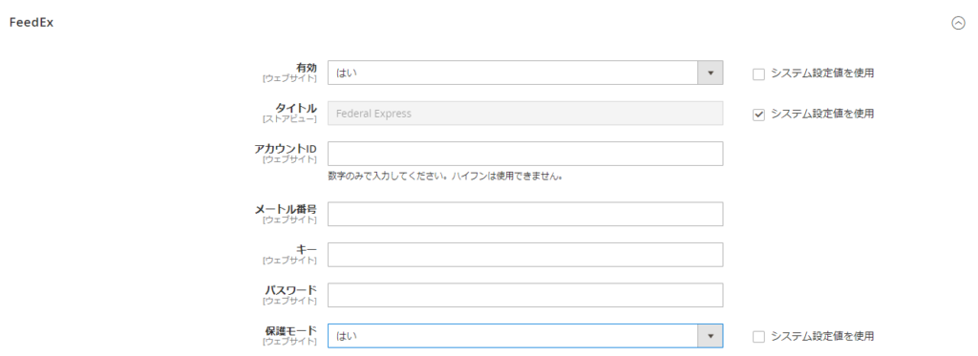This screenshot has height=356, width=978.
Task: Click the 有効 field label
Action: coord(307,68)
